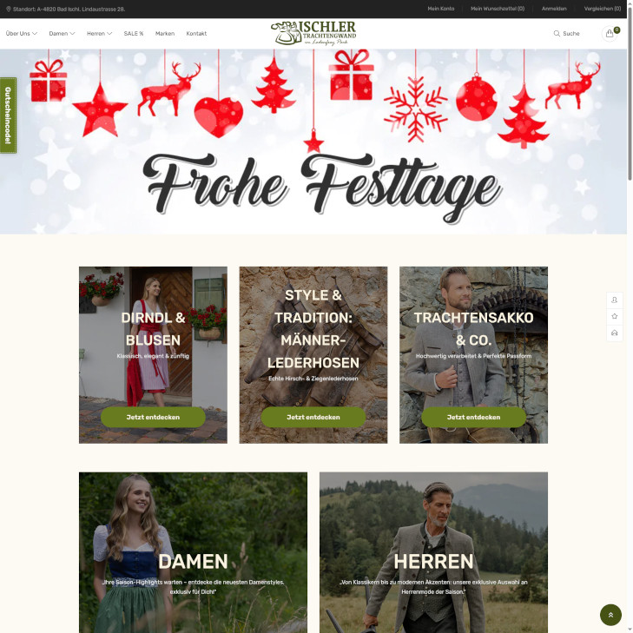This screenshot has width=633, height=633.
Task: Open the Marken menu item
Action: pos(165,34)
